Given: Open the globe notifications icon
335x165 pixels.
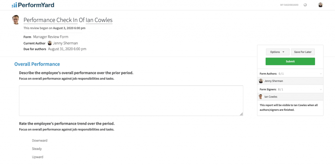Looking at the screenshot, I should coord(305,5).
